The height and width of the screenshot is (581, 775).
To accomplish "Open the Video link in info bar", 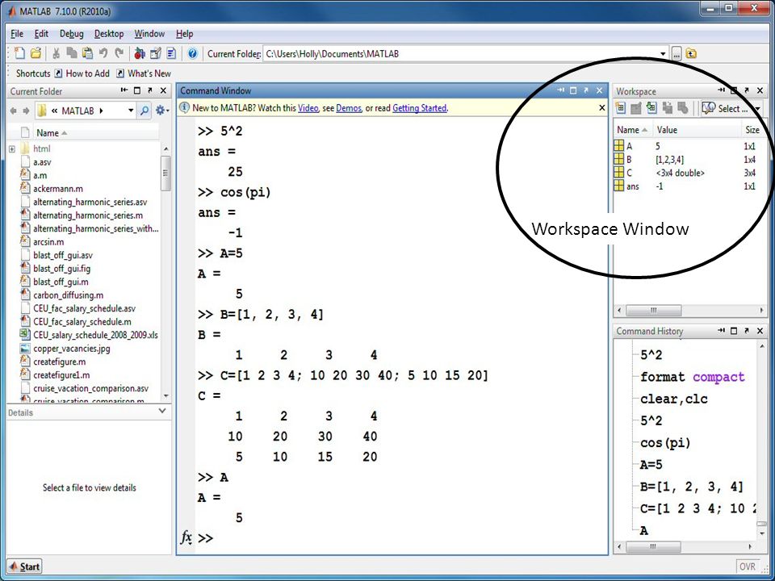I will coord(308,107).
